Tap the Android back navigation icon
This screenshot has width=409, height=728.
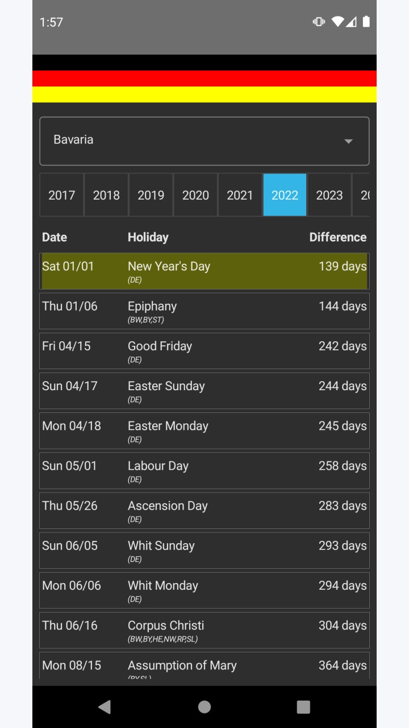pos(105,706)
